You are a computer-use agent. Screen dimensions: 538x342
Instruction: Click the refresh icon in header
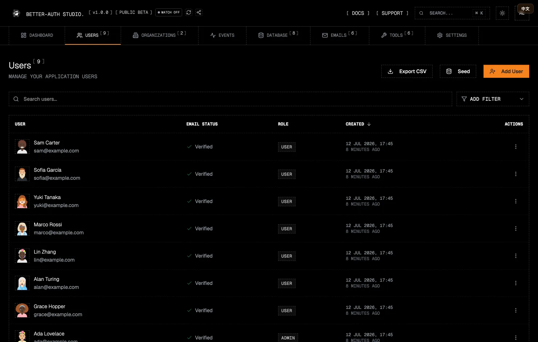tap(189, 12)
